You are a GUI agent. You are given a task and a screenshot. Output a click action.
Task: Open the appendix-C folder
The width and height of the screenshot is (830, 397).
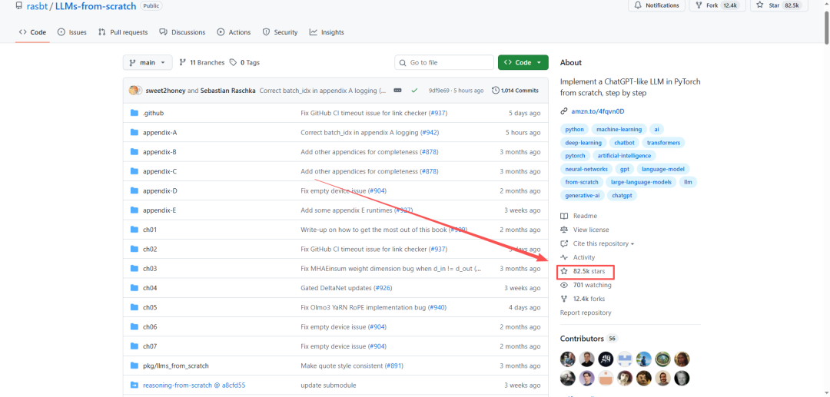pyautogui.click(x=159, y=171)
